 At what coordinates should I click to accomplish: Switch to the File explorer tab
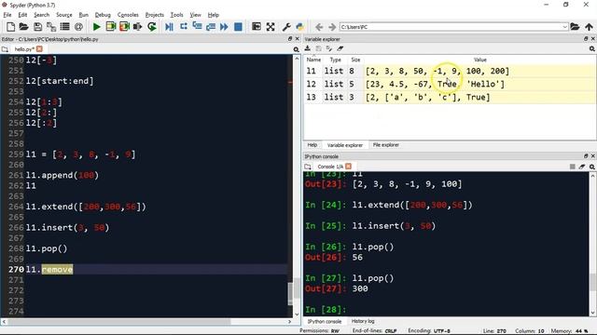point(385,145)
